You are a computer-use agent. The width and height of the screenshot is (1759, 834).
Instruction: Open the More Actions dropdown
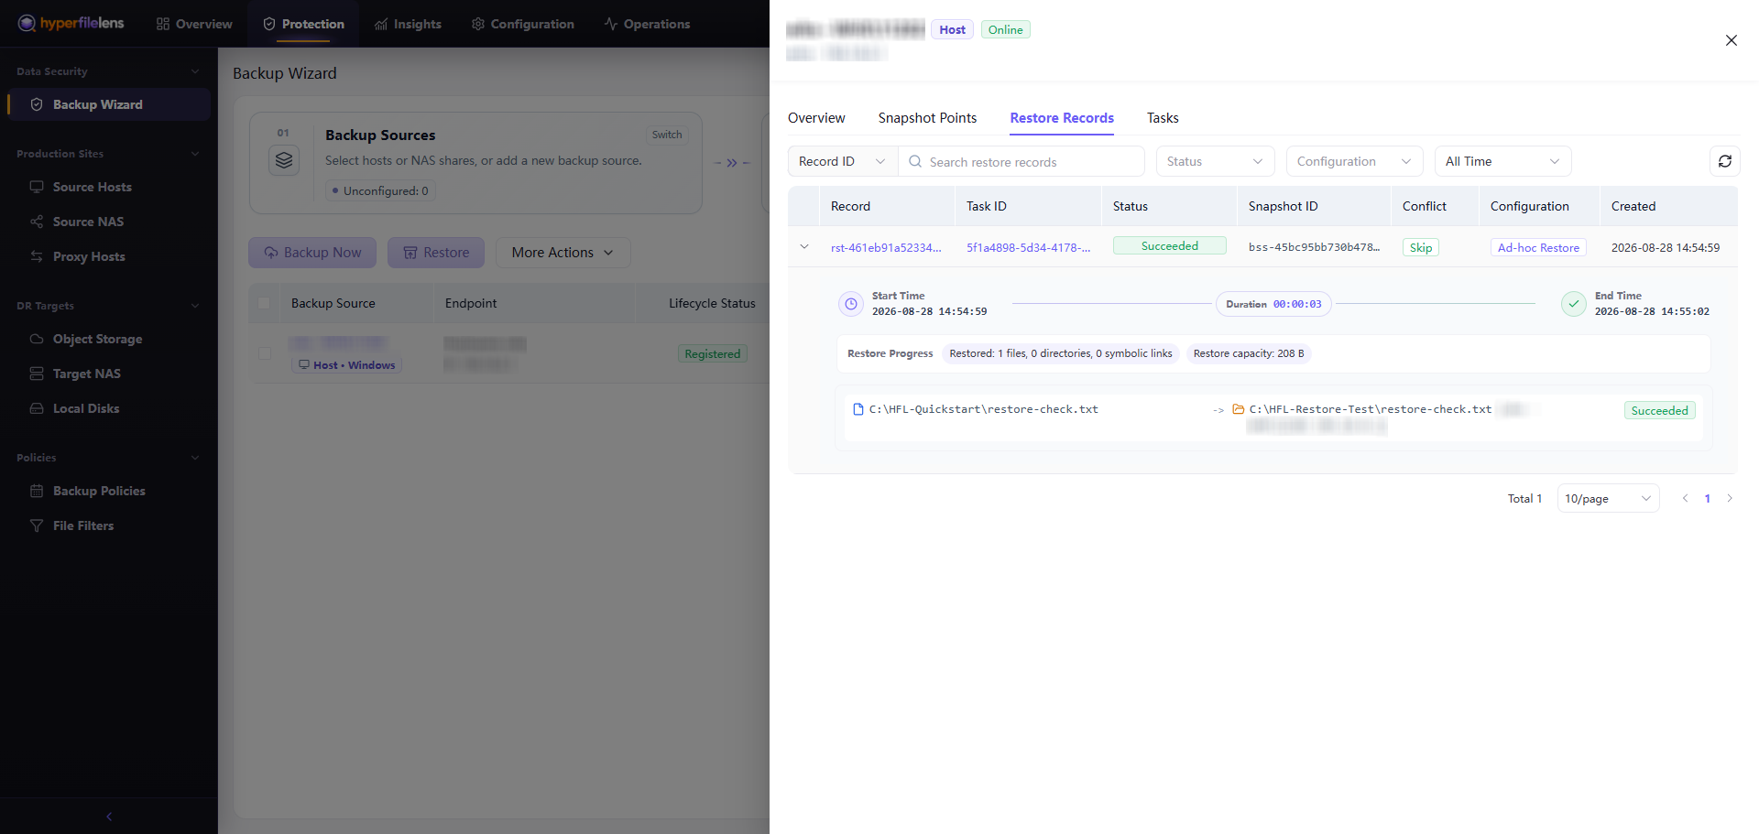coord(563,253)
